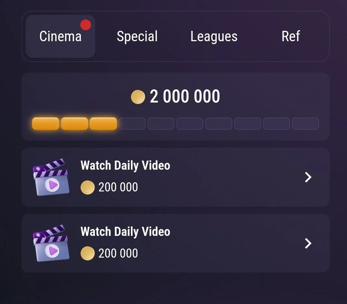The image size is (347, 304).
Task: Click the coin icon in first video reward
Action: (x=87, y=187)
